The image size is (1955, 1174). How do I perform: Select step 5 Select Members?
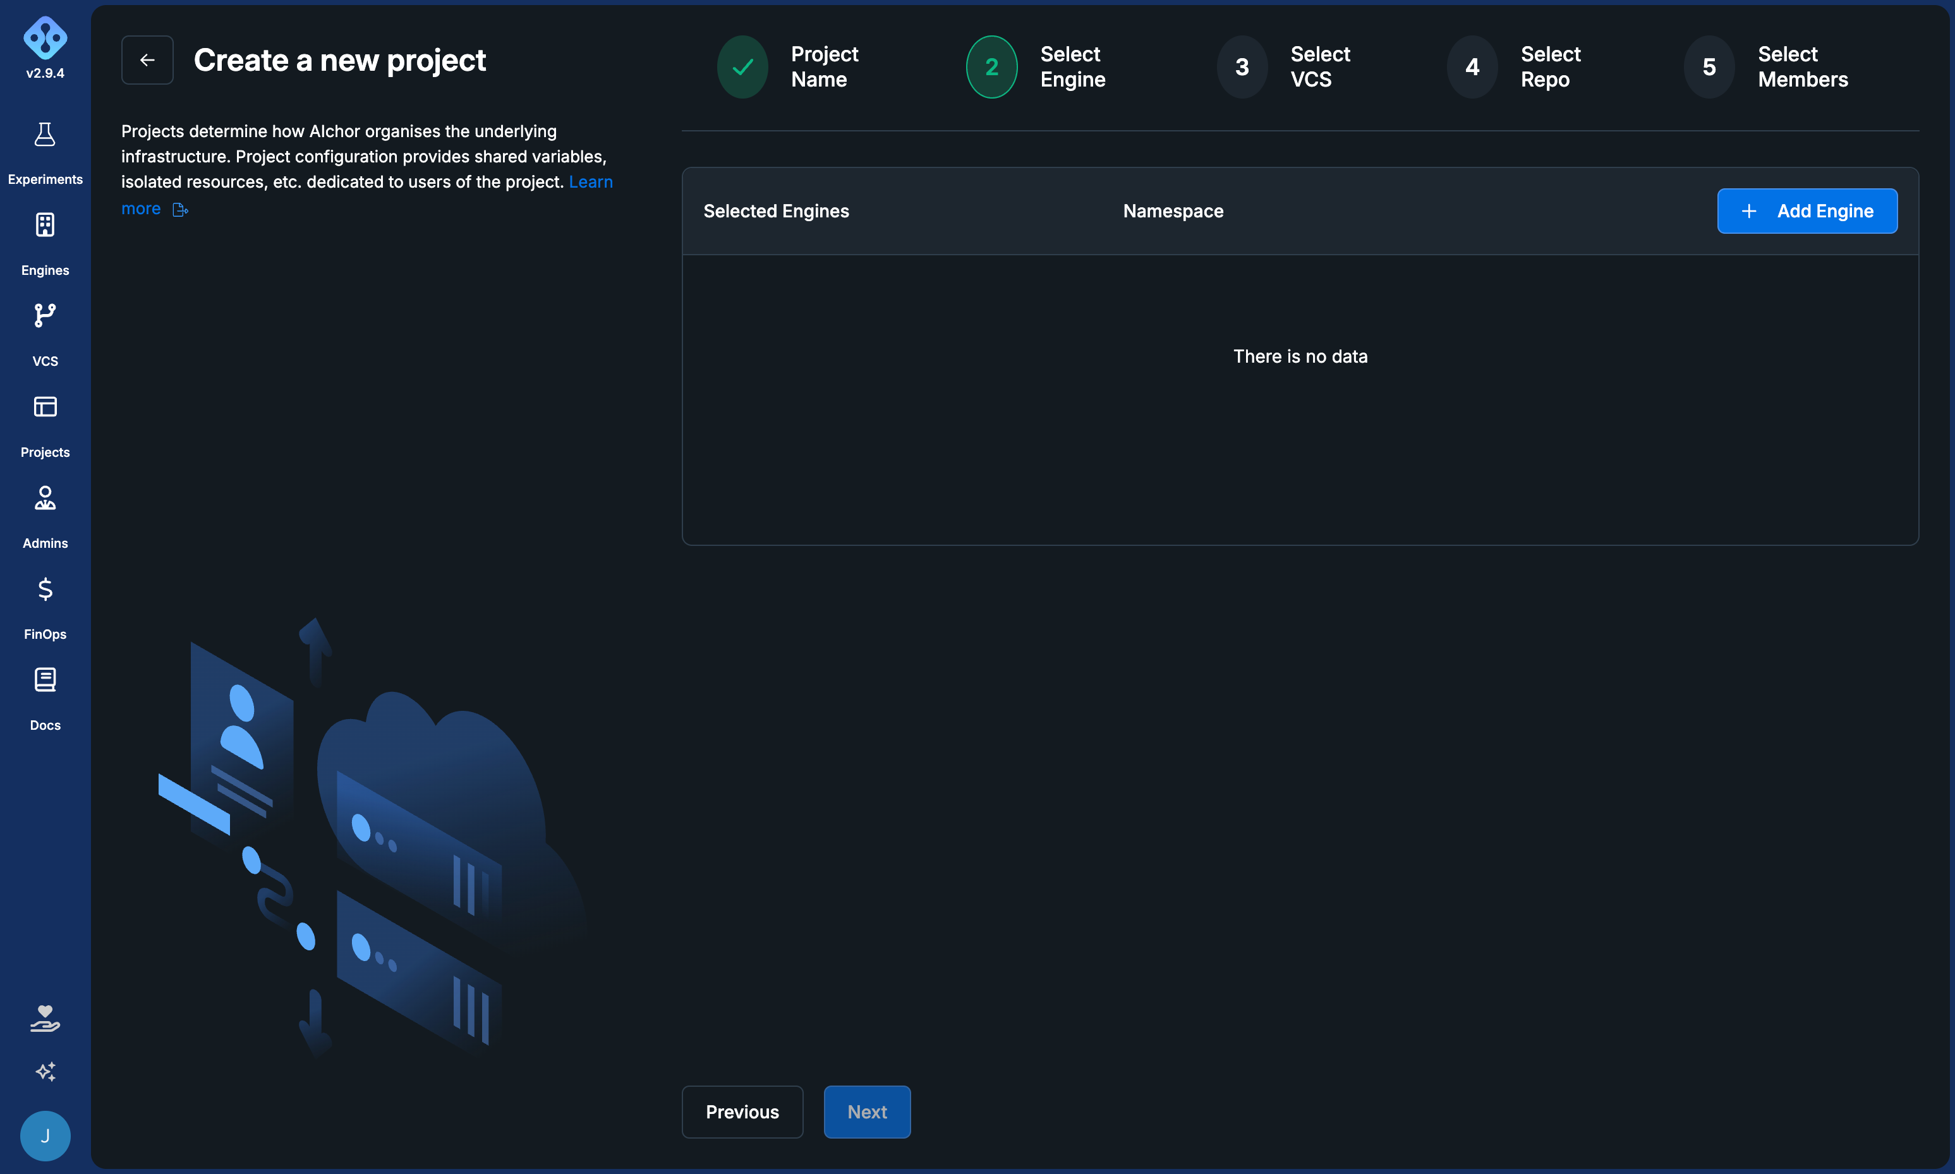[1766, 66]
